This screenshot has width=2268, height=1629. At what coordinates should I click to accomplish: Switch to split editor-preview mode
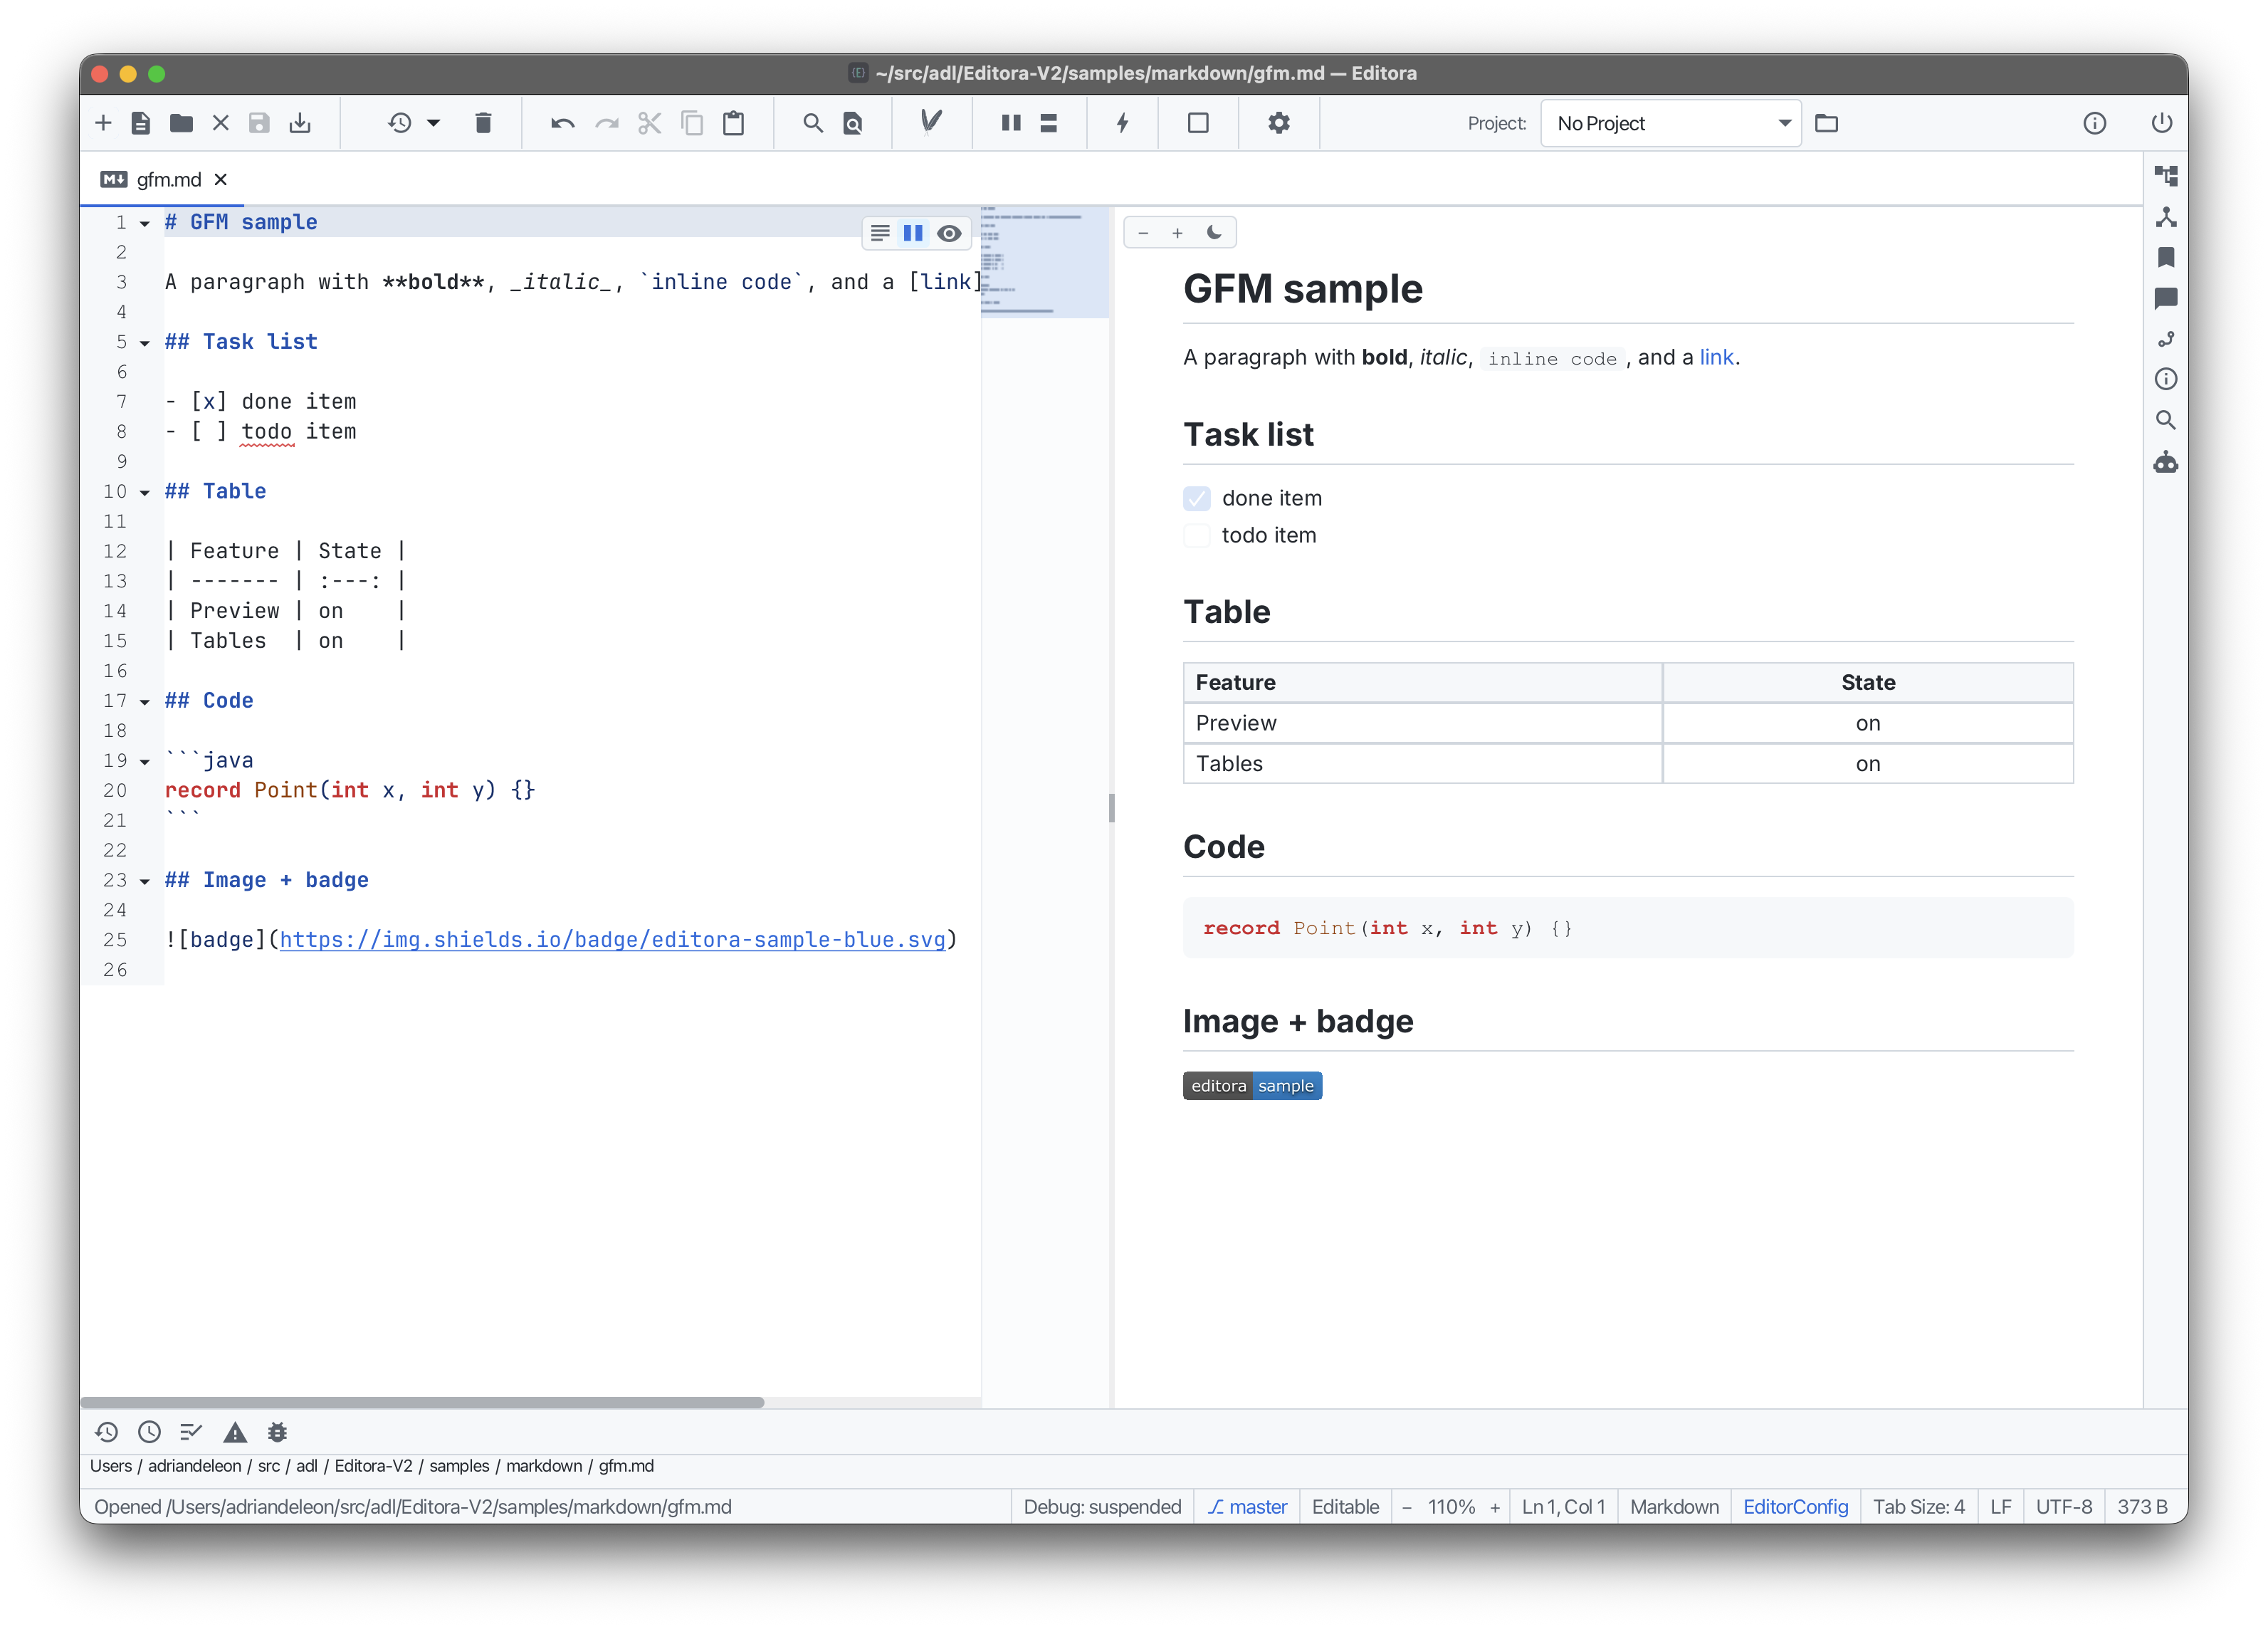click(x=913, y=233)
